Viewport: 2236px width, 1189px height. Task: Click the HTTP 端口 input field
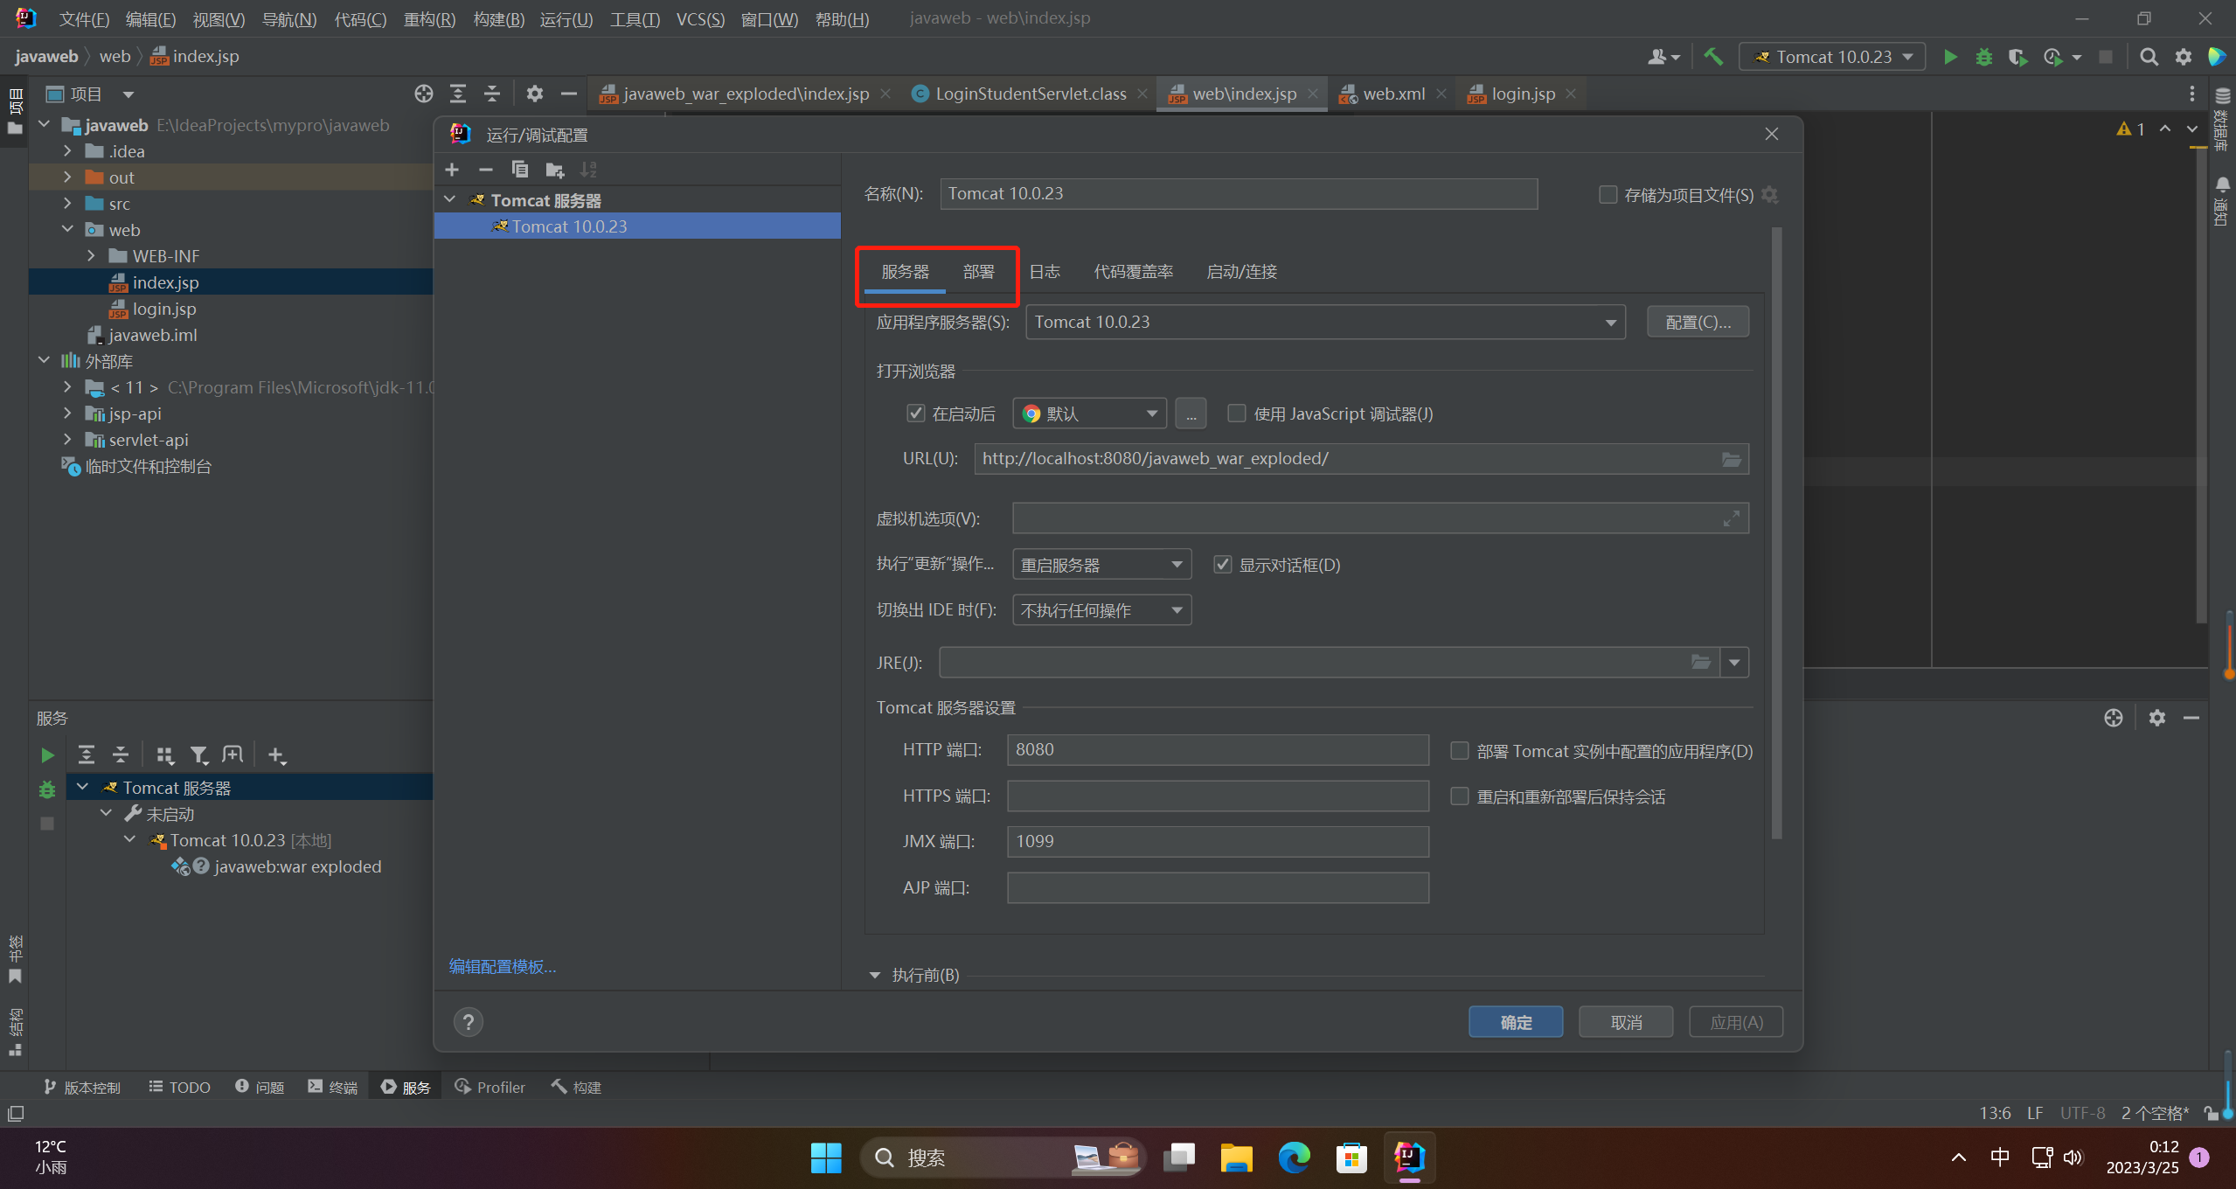tap(1217, 750)
